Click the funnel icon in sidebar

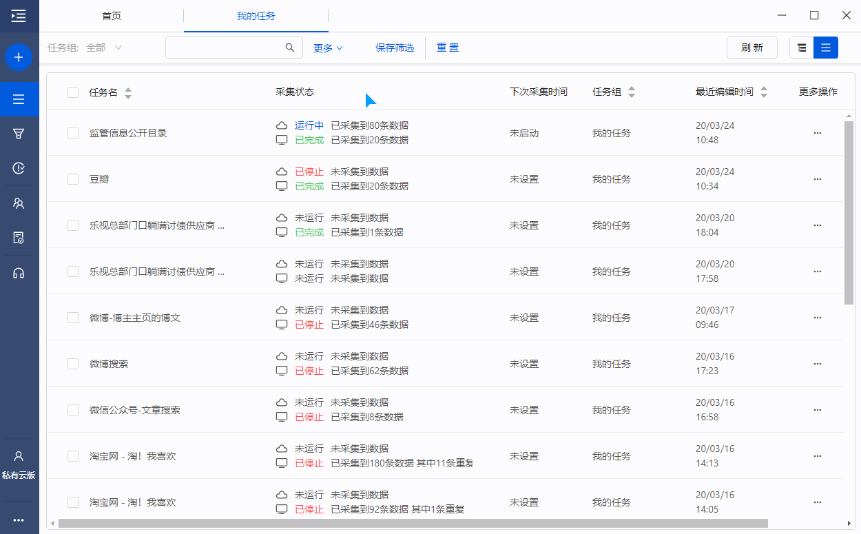click(x=19, y=133)
